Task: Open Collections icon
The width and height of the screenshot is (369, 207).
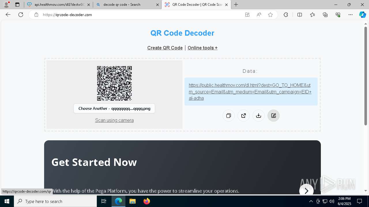Action: click(x=325, y=15)
